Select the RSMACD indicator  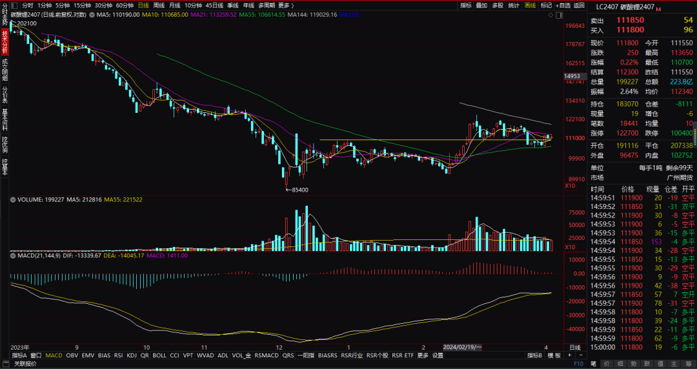pyautogui.click(x=267, y=355)
